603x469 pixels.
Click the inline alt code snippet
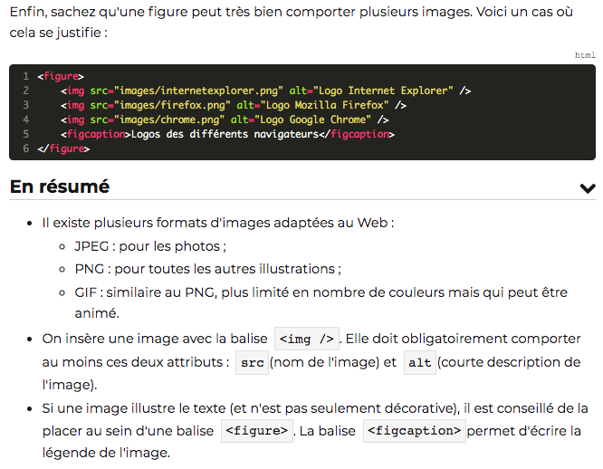pos(420,362)
